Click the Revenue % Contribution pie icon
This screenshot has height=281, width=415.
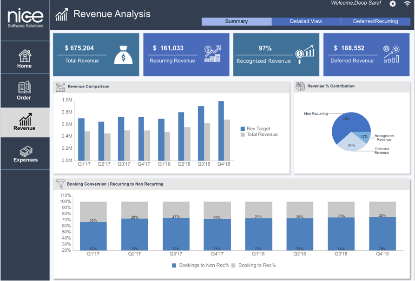click(300, 86)
